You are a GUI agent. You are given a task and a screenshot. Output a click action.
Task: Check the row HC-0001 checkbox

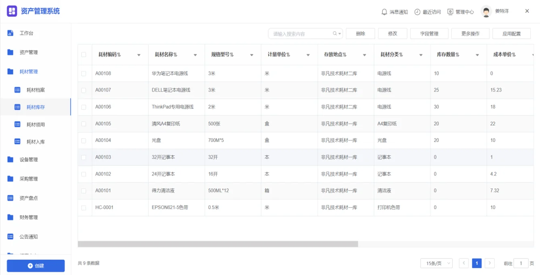tap(84, 208)
